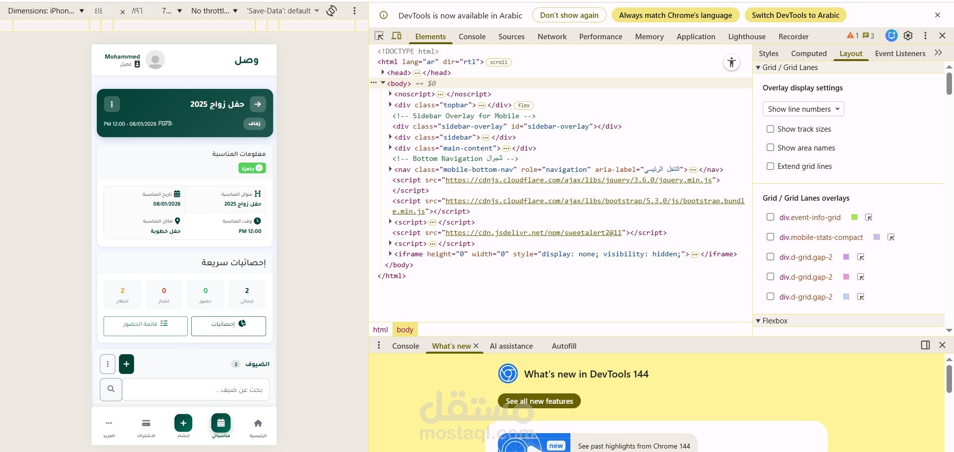The height and width of the screenshot is (452, 954).
Task: Expand the head element node
Action: pyautogui.click(x=383, y=73)
